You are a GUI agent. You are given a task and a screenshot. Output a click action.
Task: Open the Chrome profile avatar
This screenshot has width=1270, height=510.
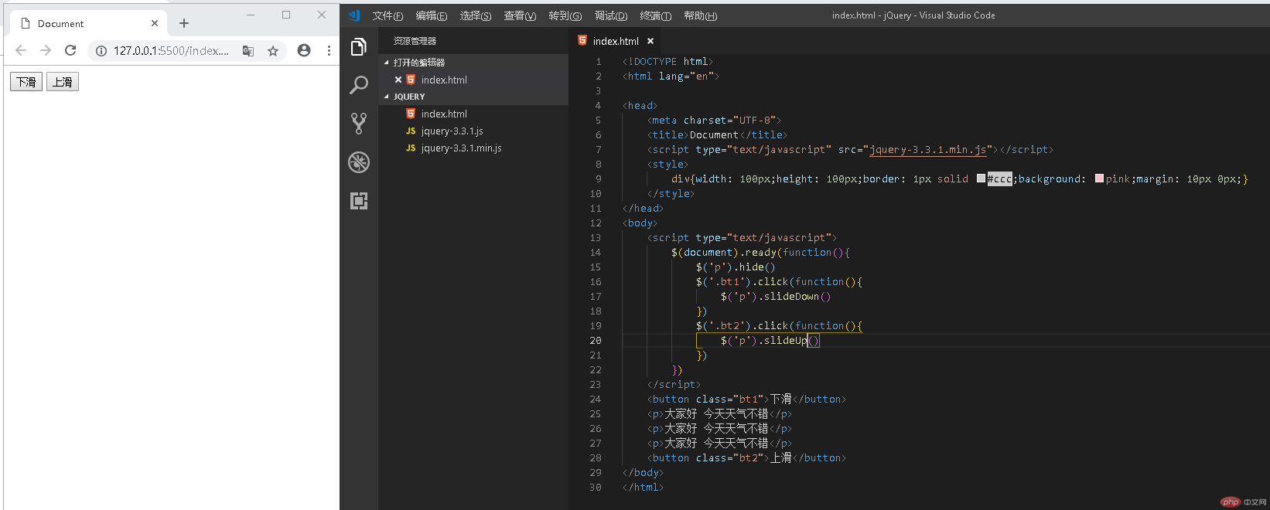point(304,50)
